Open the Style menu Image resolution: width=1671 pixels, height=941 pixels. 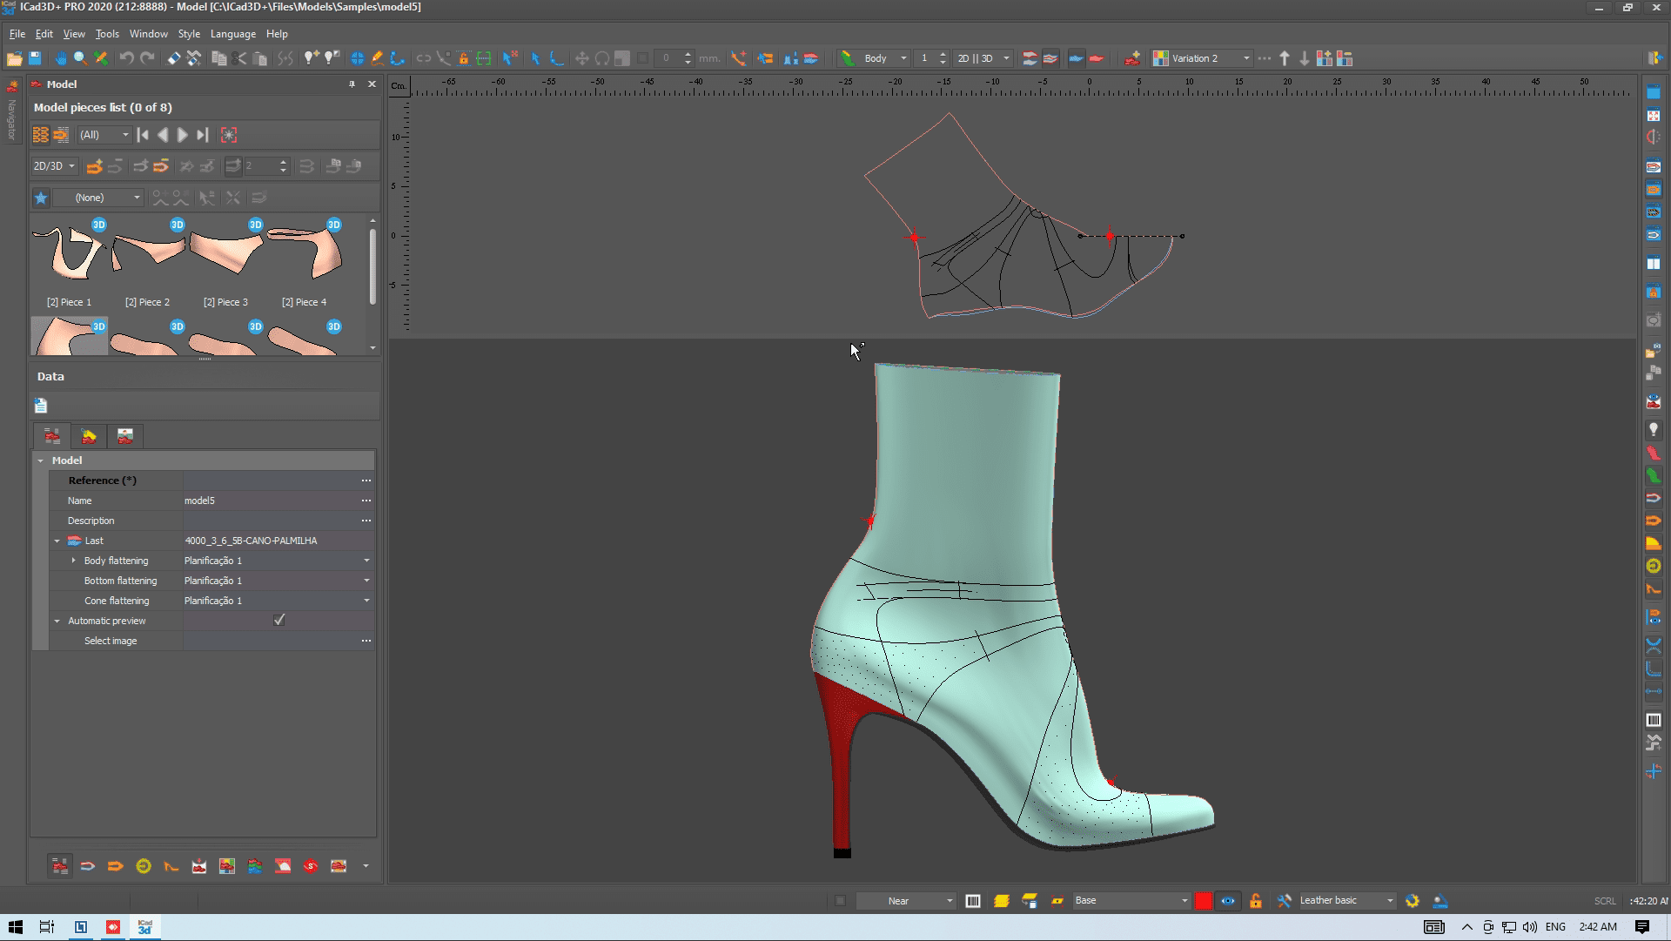coord(189,34)
